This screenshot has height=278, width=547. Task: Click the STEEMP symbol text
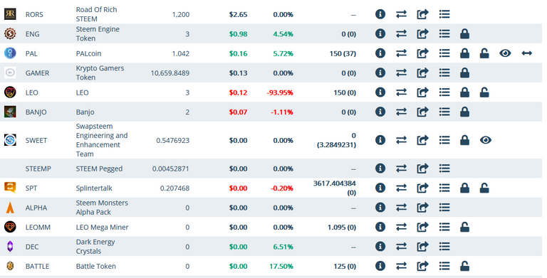pos(38,169)
